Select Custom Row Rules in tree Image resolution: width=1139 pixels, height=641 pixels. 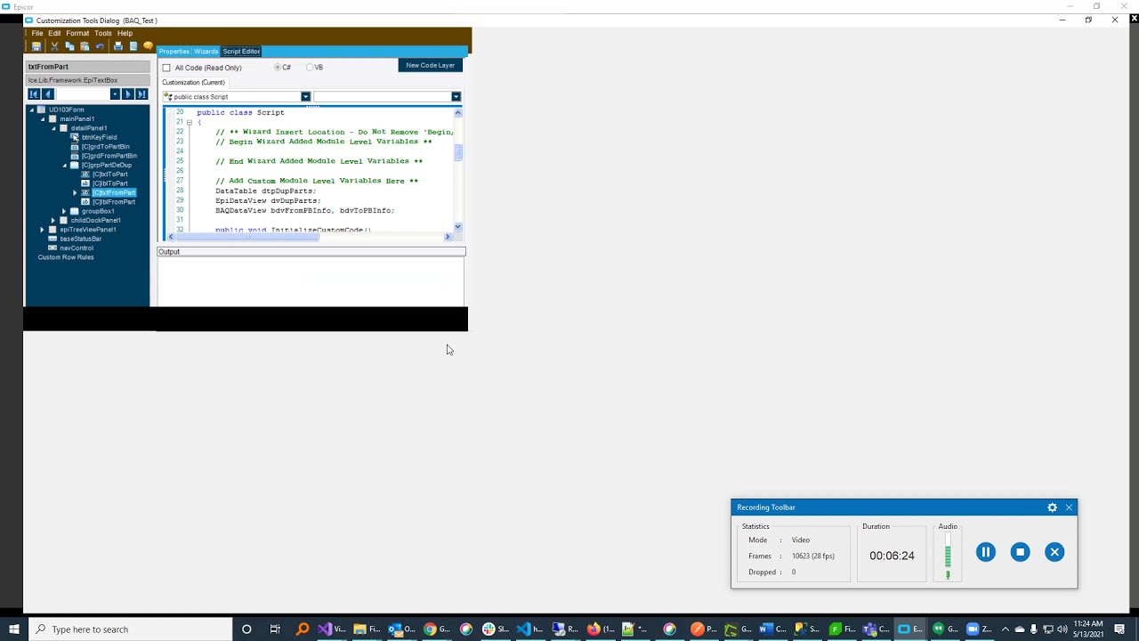66,257
